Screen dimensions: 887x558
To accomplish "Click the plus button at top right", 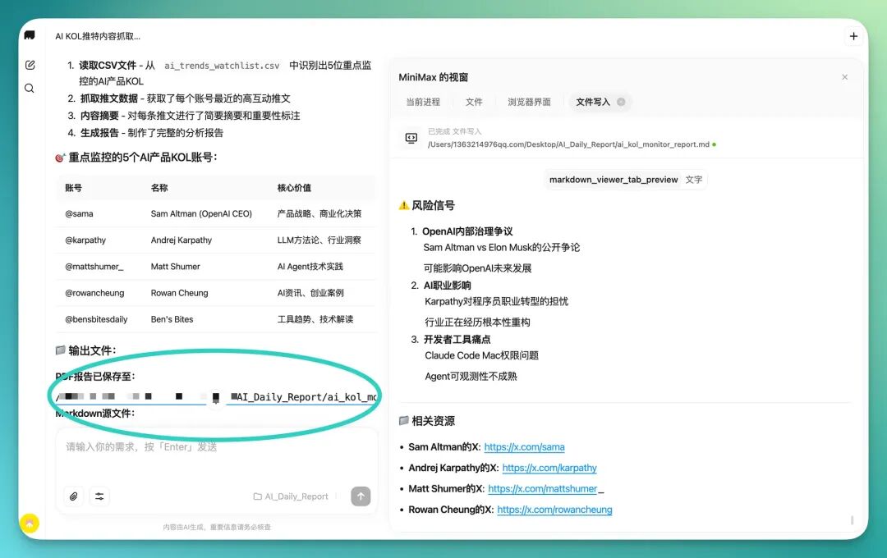I will 853,36.
